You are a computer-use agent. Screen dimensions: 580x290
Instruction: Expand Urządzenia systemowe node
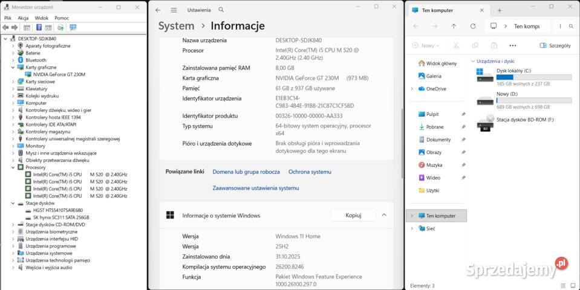tap(13, 253)
